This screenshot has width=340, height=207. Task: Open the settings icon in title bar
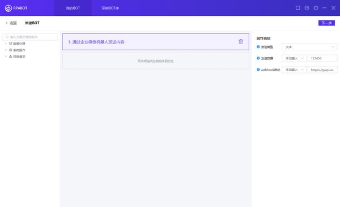tap(316, 8)
